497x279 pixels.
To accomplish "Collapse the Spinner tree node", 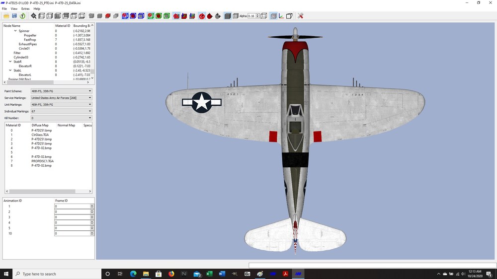I will click(15, 31).
